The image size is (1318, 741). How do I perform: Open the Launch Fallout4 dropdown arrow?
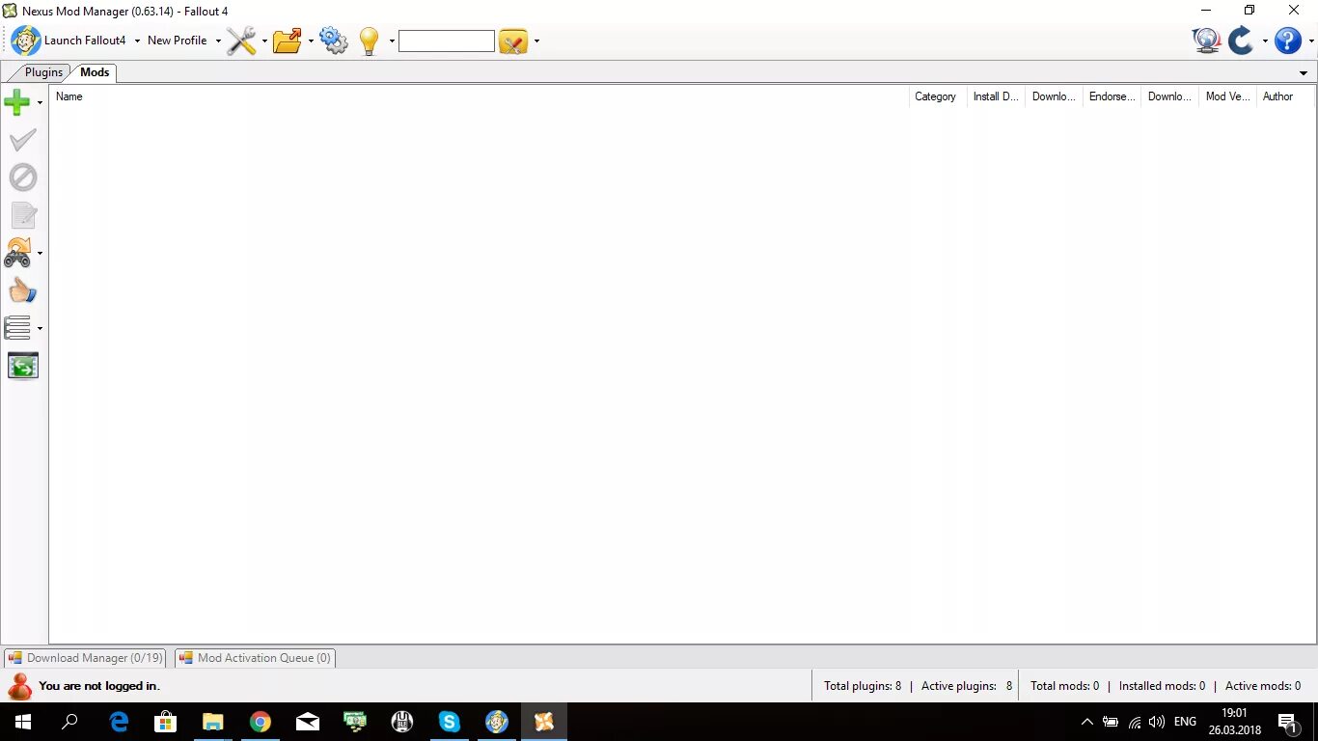point(137,41)
